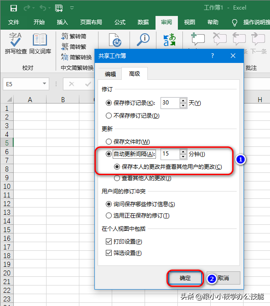Click the Redo arrow icon
270x306 pixels.
tap(27, 8)
